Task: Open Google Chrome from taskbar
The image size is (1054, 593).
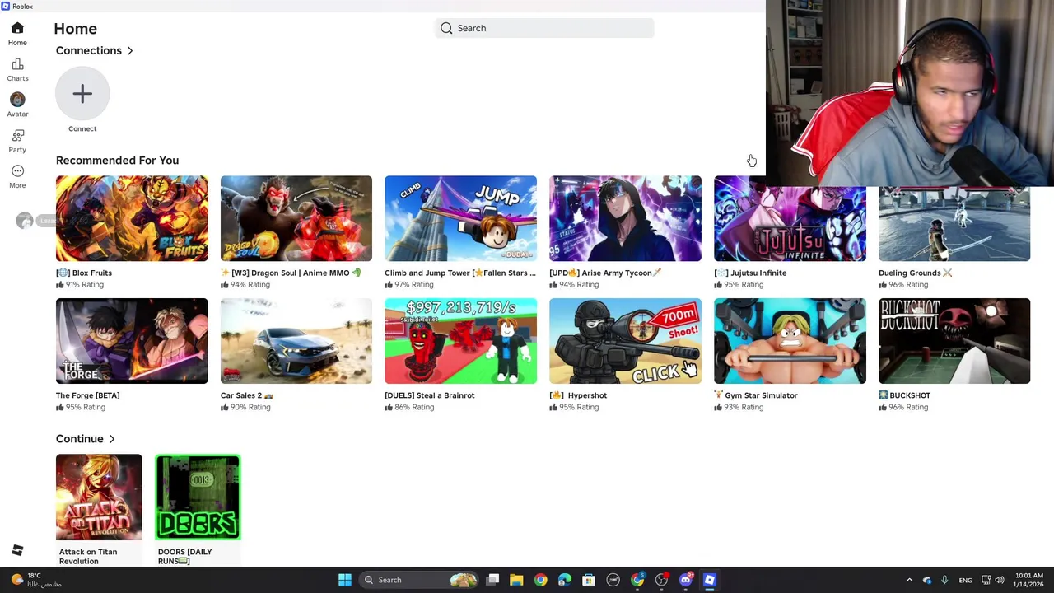Action: click(540, 580)
